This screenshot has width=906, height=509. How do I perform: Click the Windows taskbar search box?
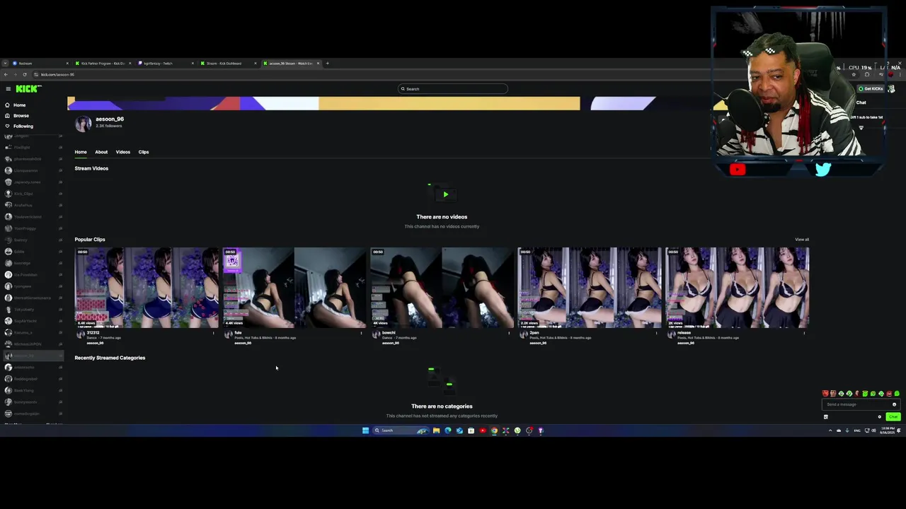tap(401, 430)
